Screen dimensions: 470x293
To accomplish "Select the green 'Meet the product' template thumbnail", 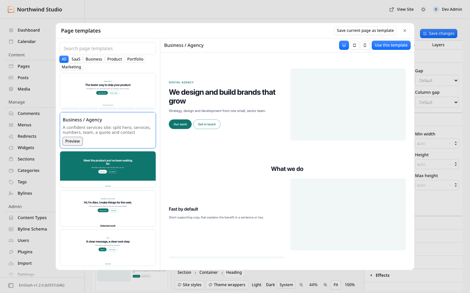I will (x=108, y=169).
